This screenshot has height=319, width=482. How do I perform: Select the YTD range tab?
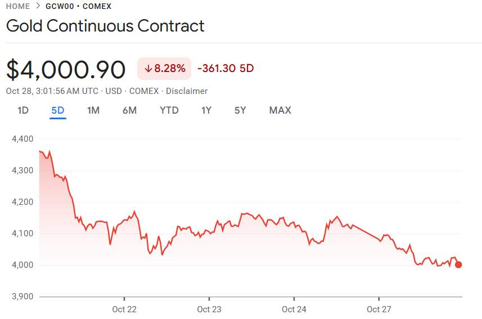click(x=169, y=110)
